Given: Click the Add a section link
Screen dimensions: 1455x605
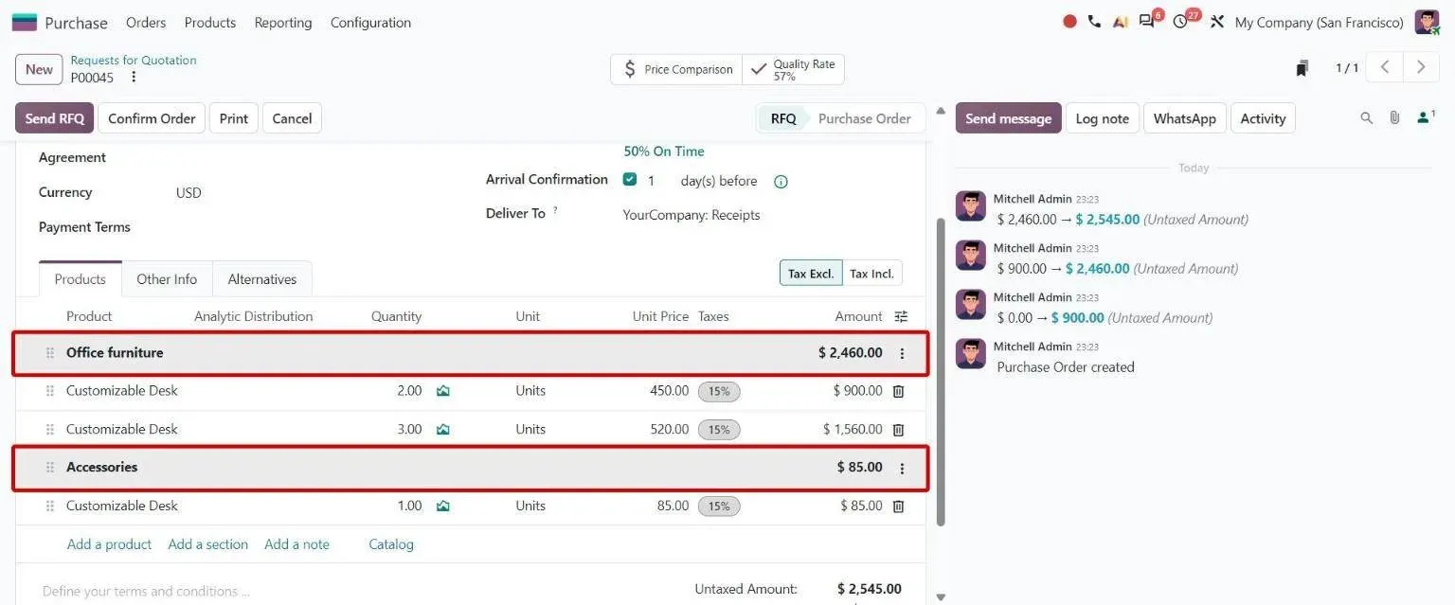Looking at the screenshot, I should coord(208,544).
